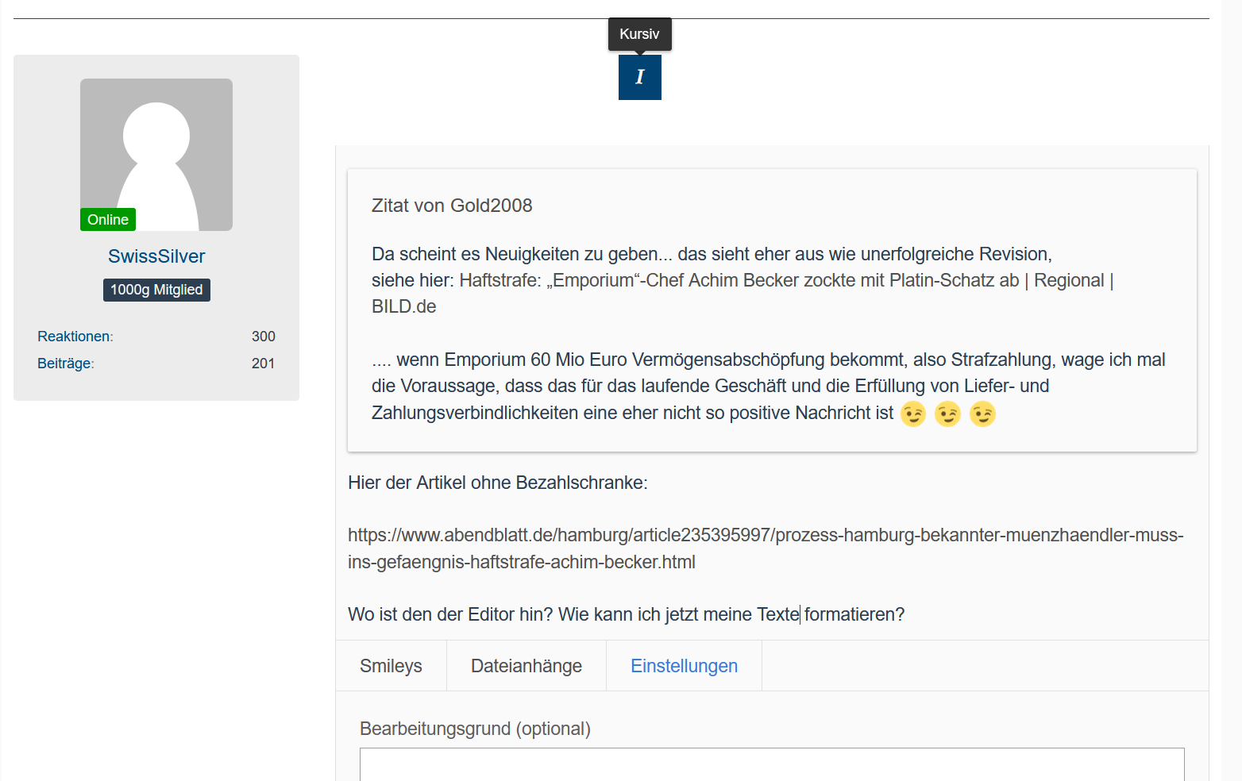Open the Beiträge link in user card
Image resolution: width=1242 pixels, height=781 pixels.
65,364
